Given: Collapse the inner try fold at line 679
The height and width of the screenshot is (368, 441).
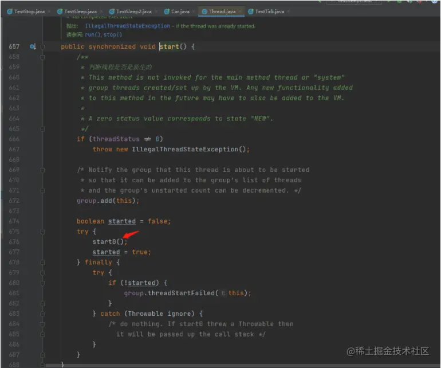Looking at the screenshot, I should [x=42, y=272].
